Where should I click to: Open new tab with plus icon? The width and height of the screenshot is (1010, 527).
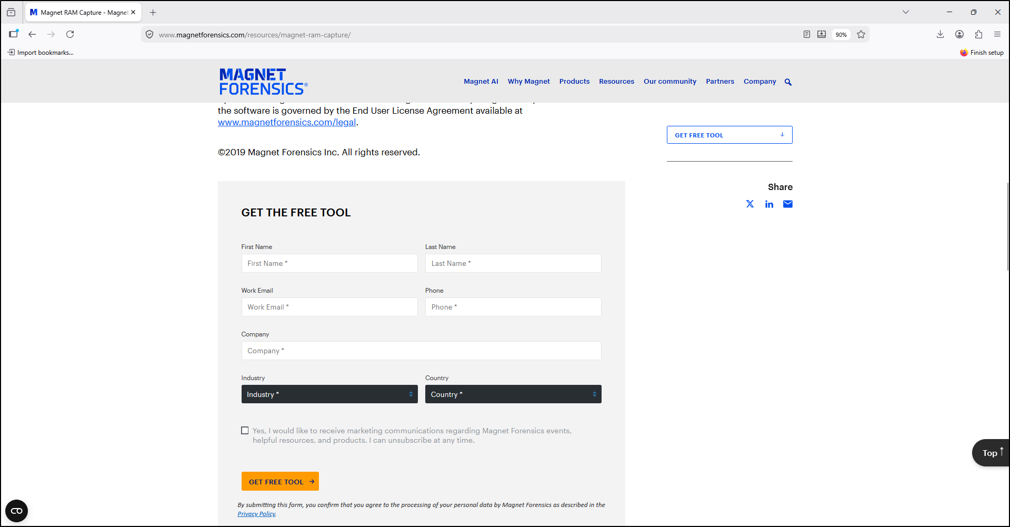pyautogui.click(x=153, y=12)
